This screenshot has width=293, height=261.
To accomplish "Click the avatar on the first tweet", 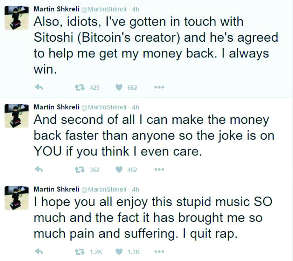I will tap(16, 19).
